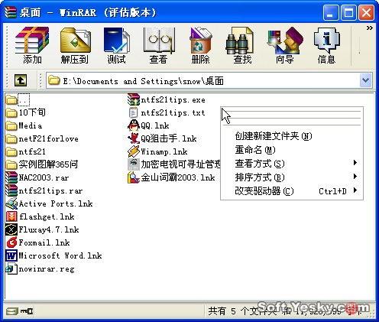Show the 信息 (Info) toolbar icon
379x322 pixels.
pyautogui.click(x=326, y=45)
